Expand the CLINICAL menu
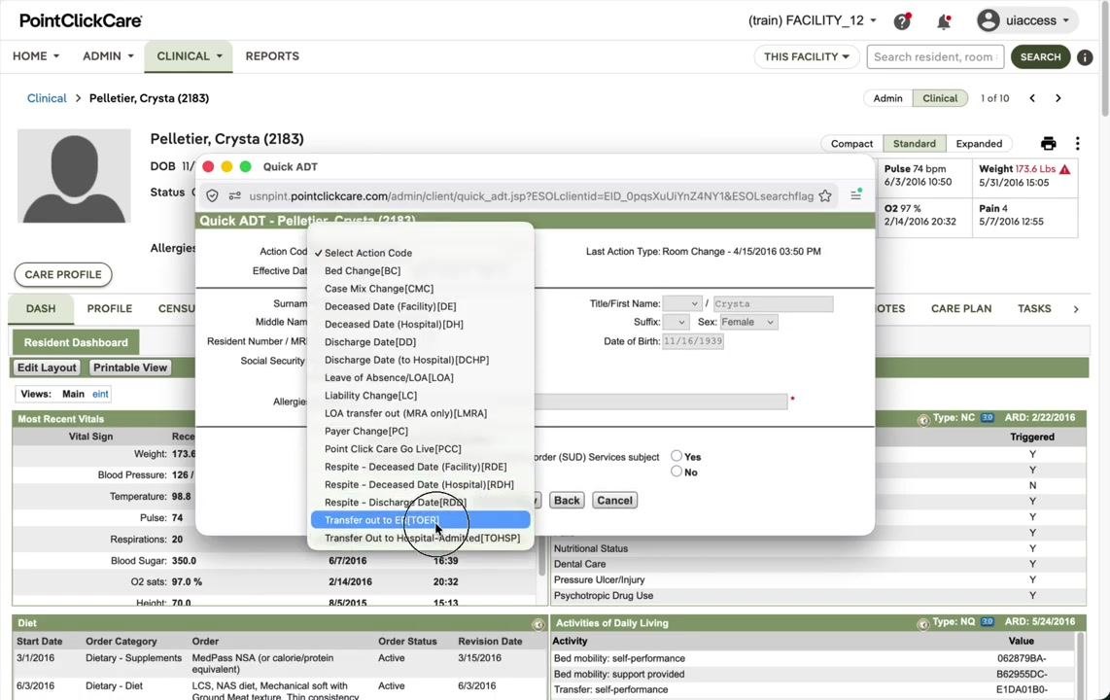This screenshot has width=1110, height=700. pyautogui.click(x=189, y=56)
